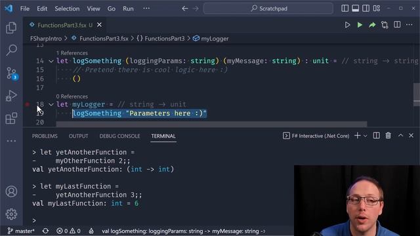Screen dimensions: 420x236
Task: Open the Run menu
Action: (x=129, y=9)
